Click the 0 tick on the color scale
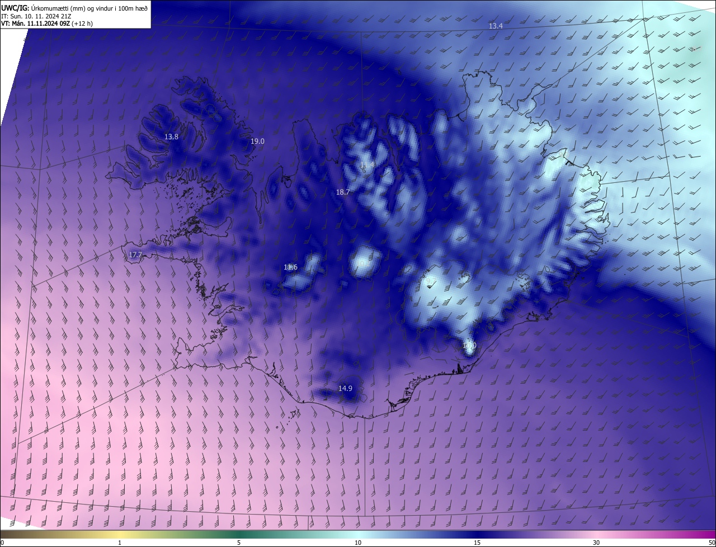 coord(2,543)
